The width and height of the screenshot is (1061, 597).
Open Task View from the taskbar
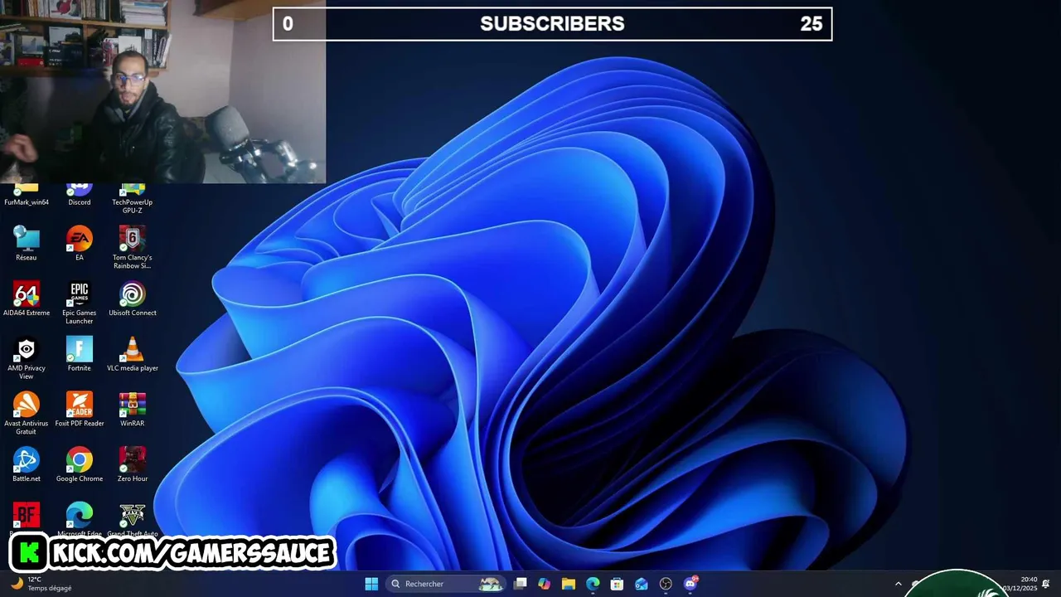520,584
